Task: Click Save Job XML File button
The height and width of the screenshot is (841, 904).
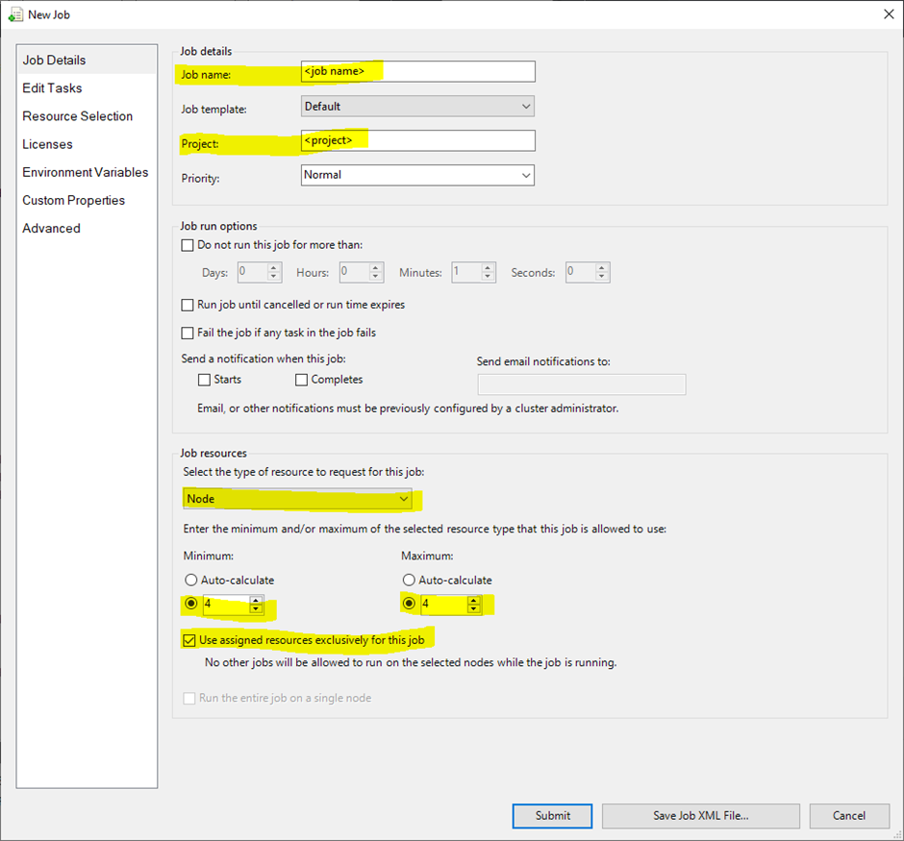Action: point(701,816)
